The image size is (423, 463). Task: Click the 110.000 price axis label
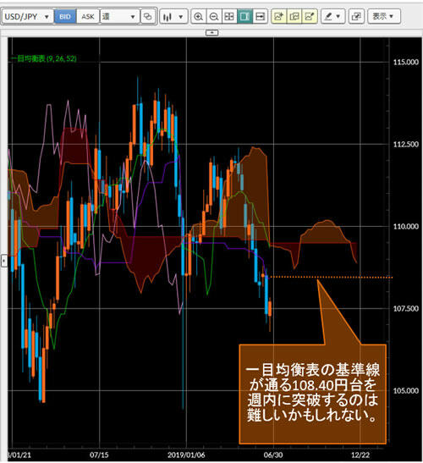pyautogui.click(x=406, y=226)
